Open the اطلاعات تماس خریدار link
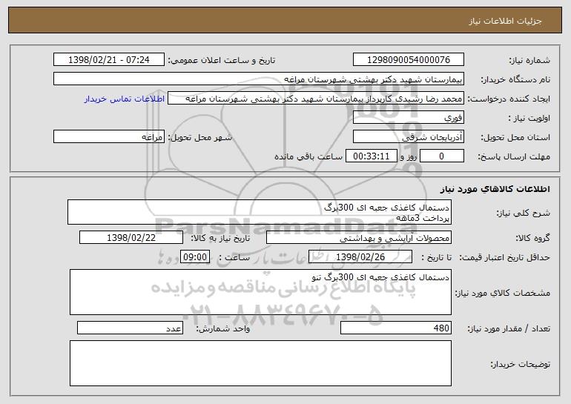 [x=124, y=99]
